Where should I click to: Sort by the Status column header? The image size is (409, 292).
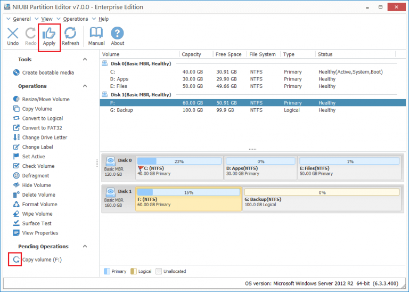[x=356, y=54]
